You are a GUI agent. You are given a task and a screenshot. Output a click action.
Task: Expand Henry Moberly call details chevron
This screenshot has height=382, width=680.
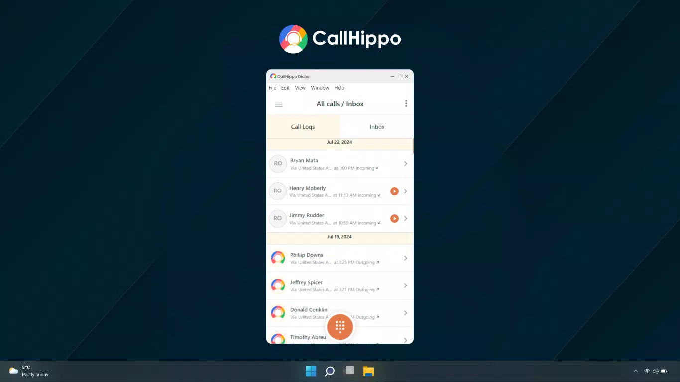(x=406, y=191)
